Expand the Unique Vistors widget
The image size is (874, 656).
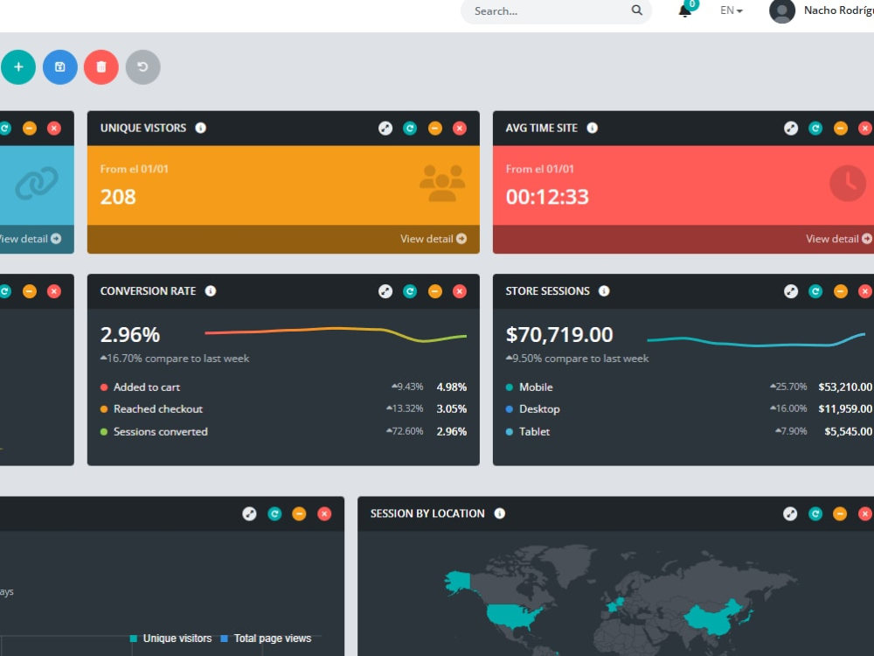(385, 129)
